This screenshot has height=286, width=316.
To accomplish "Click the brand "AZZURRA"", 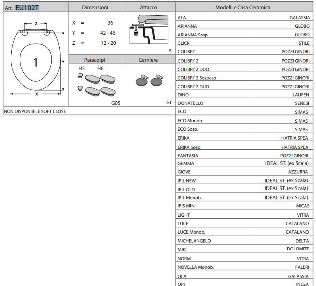I will click(298, 172).
